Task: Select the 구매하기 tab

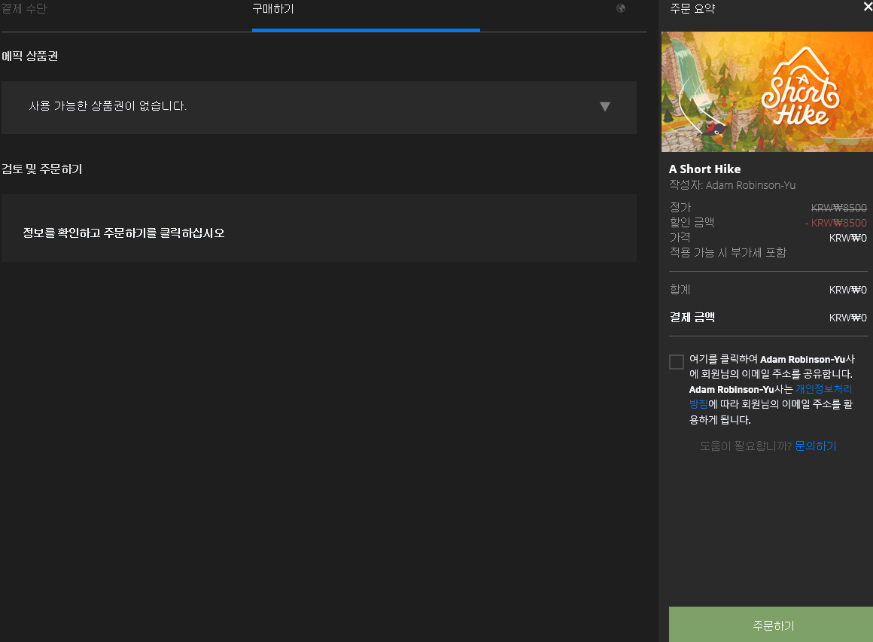Action: coord(272,8)
